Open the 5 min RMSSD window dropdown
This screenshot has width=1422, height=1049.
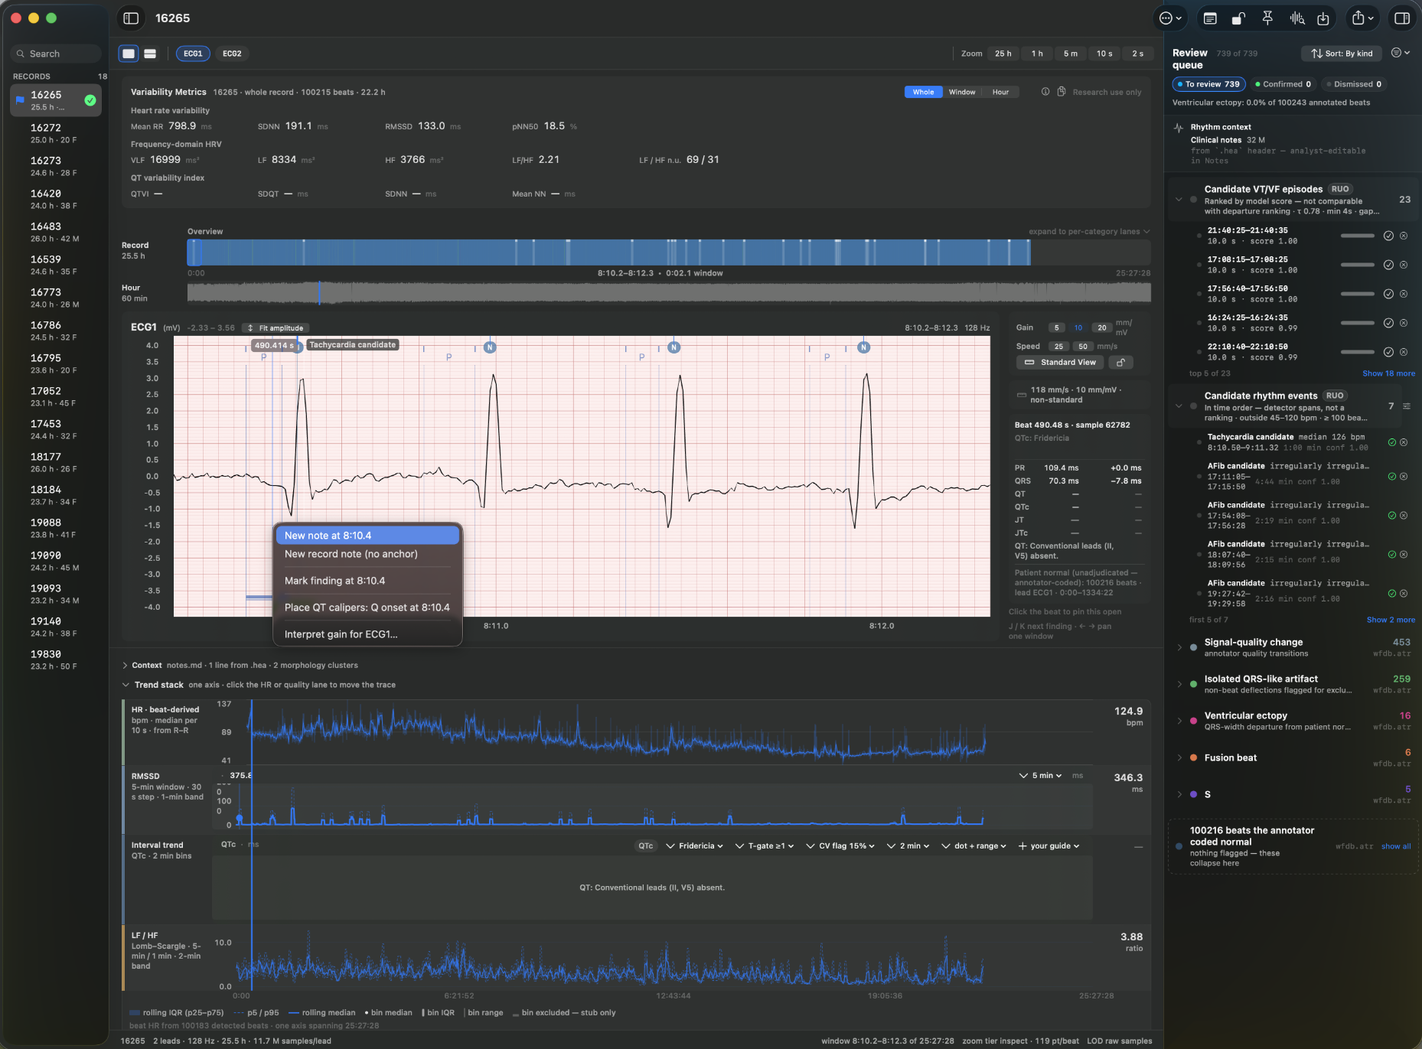click(x=1040, y=776)
